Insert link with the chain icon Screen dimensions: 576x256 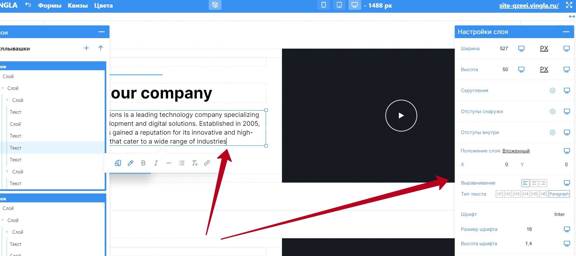point(207,163)
